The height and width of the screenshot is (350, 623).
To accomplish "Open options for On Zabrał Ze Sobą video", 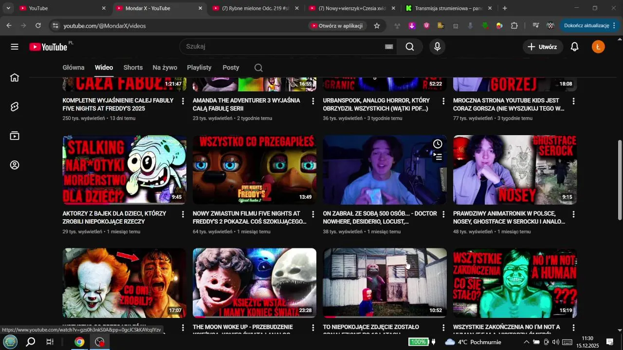I will (443, 214).
